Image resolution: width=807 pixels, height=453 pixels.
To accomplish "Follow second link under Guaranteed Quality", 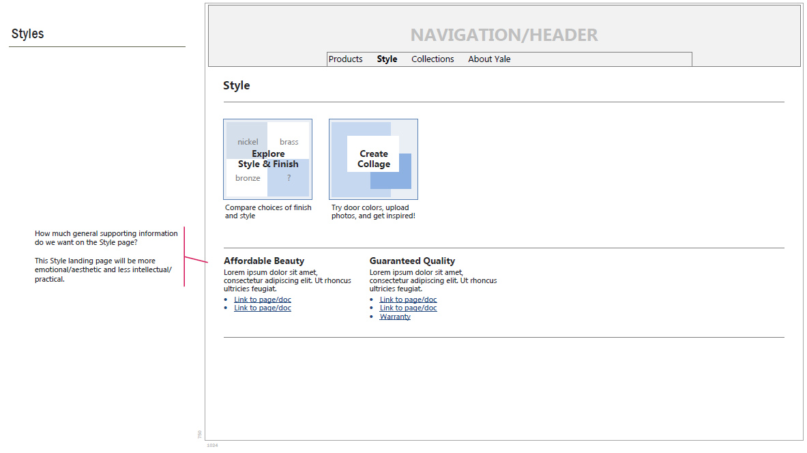I will pyautogui.click(x=408, y=308).
